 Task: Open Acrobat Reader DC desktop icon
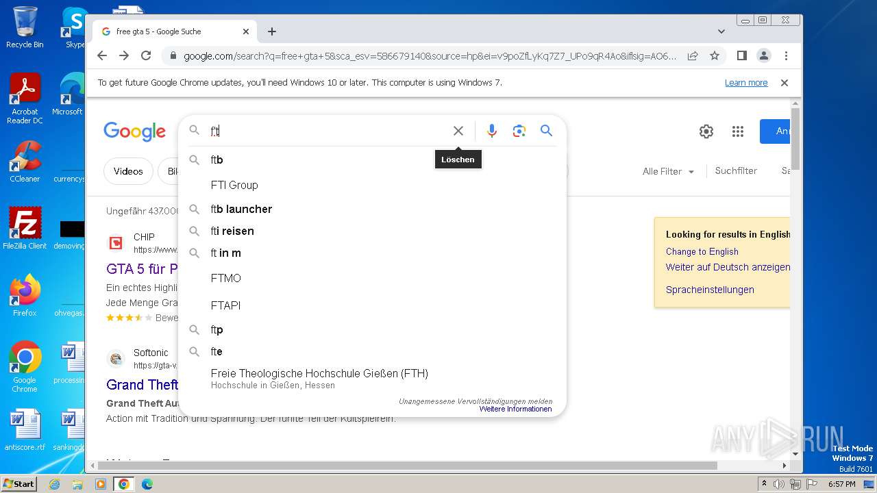[25, 99]
